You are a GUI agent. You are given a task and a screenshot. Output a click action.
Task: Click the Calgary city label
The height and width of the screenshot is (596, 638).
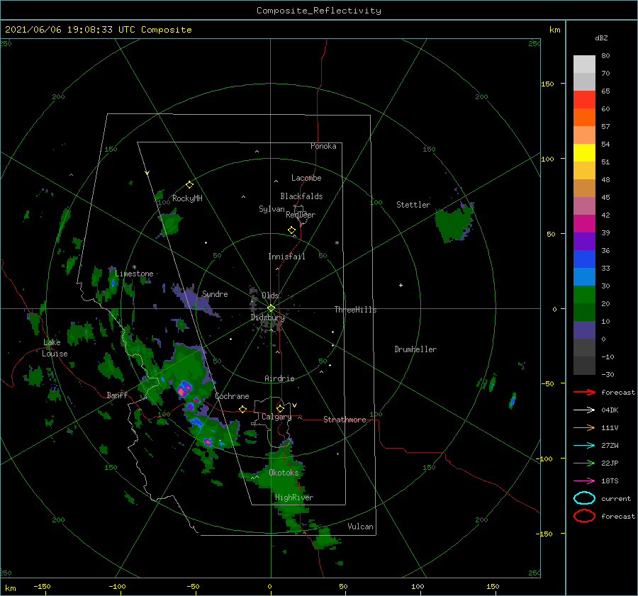point(276,417)
